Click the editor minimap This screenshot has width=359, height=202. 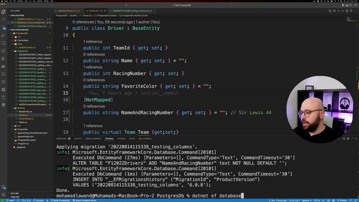(x=351, y=20)
